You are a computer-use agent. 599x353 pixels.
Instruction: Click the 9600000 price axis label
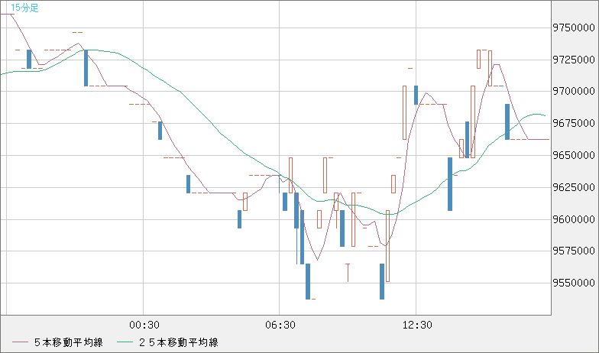pos(574,219)
